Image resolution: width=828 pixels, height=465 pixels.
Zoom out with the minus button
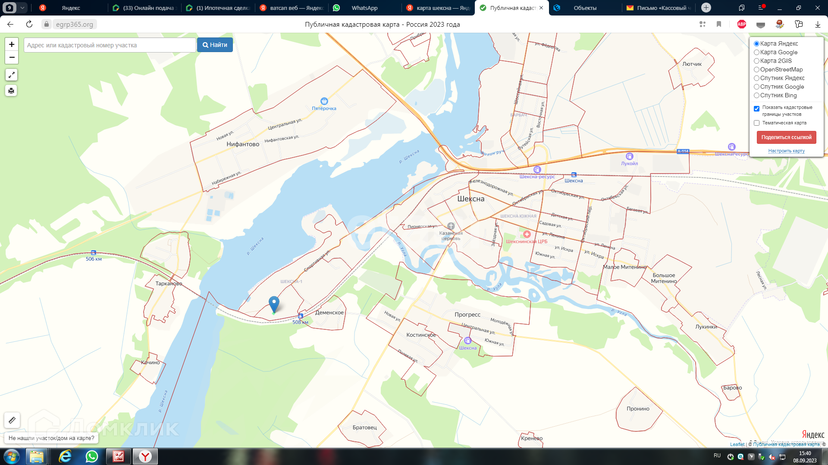point(12,57)
